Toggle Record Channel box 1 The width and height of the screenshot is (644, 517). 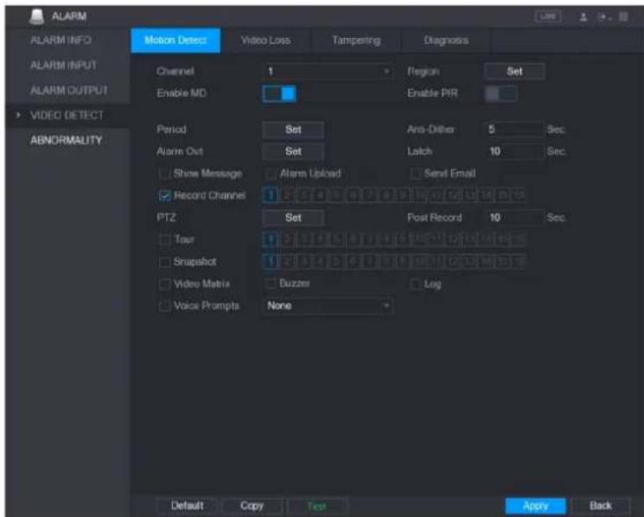pyautogui.click(x=271, y=195)
